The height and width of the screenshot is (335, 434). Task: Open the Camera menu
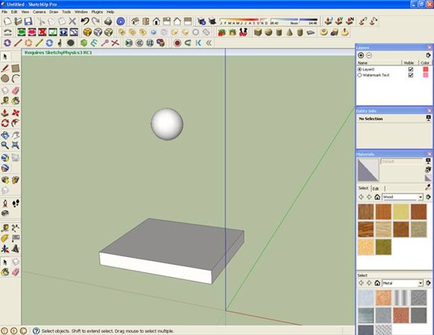40,12
